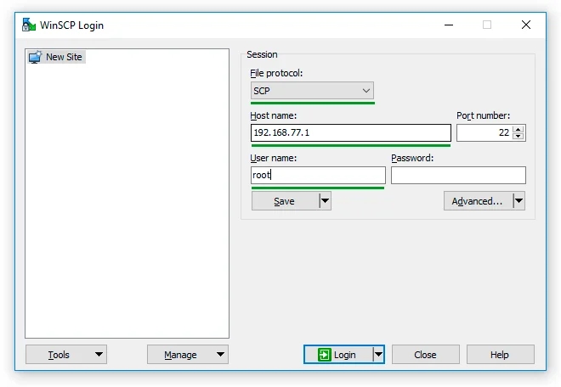The image size is (561, 387).
Task: Click the "Password:" label
Action: tap(412, 158)
